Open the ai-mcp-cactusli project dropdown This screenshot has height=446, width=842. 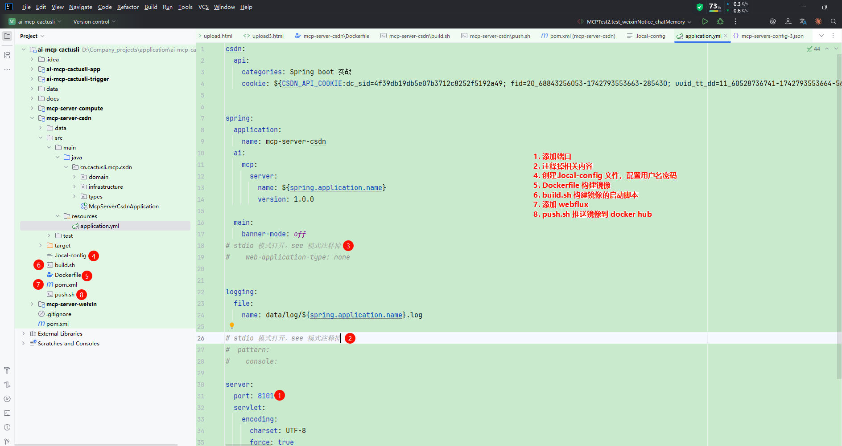35,21
